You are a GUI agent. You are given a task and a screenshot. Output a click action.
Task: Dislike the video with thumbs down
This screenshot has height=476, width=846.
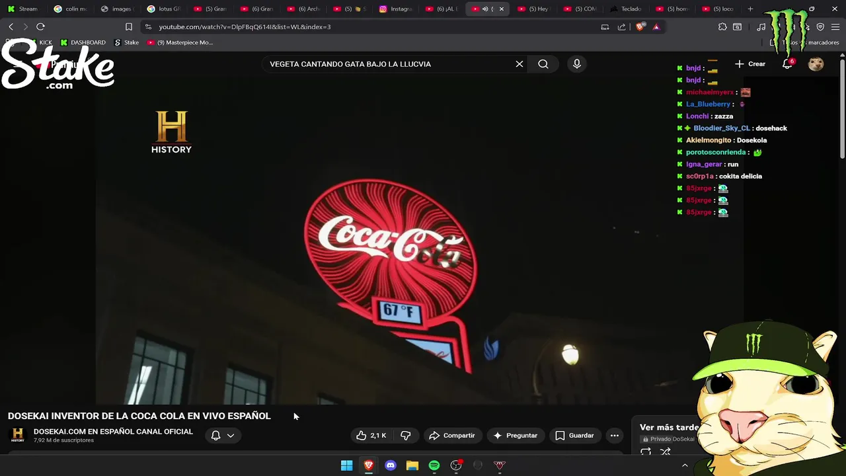pyautogui.click(x=406, y=436)
